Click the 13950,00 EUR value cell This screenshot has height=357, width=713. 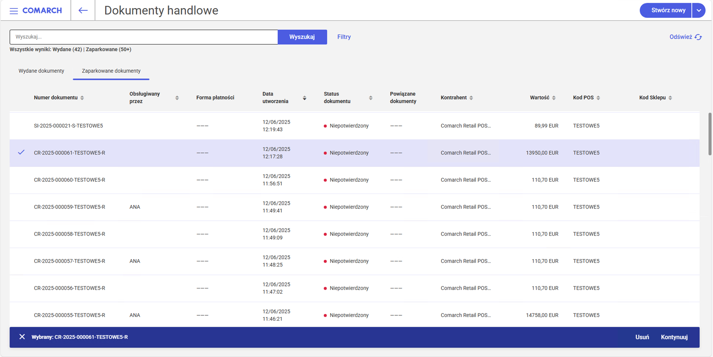(542, 153)
